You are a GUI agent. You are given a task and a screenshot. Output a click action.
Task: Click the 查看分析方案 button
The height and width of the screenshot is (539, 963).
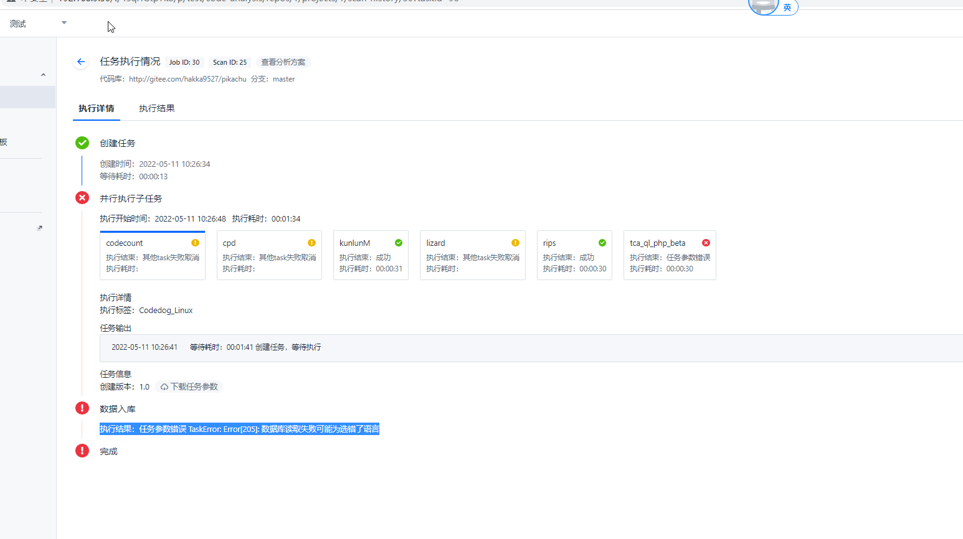pos(283,62)
